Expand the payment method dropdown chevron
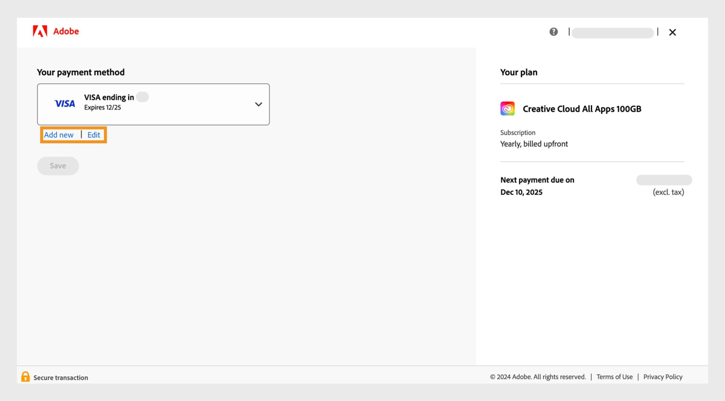 point(259,104)
